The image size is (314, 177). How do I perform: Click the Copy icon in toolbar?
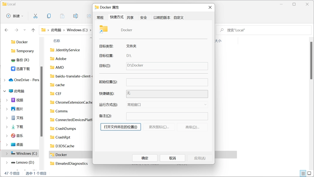click(49, 16)
